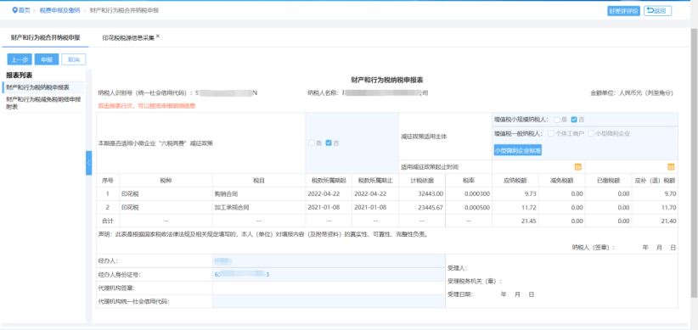Click the 21.45 total tax payable cell
Viewport: 698px width, 330px height.
[x=515, y=221]
